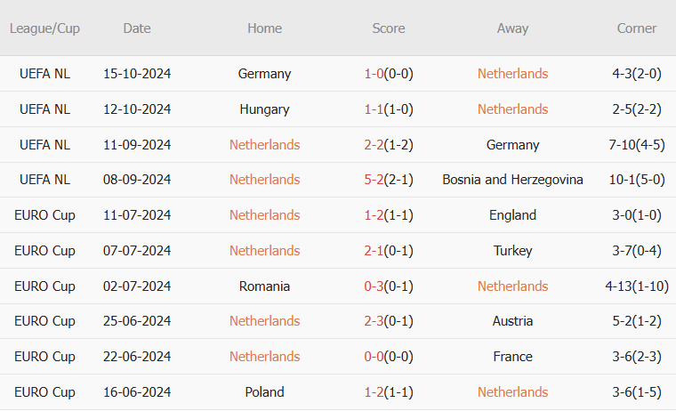Open the 5-2(2-1) match score
Screen dimensions: 676x411
click(x=389, y=180)
